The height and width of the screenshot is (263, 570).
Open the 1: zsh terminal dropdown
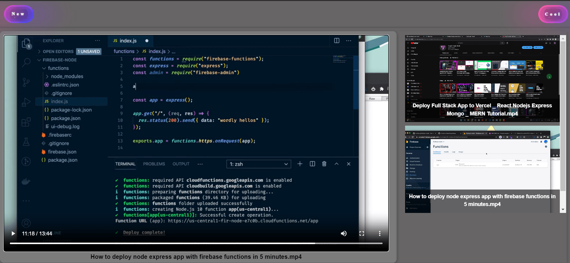click(x=259, y=164)
